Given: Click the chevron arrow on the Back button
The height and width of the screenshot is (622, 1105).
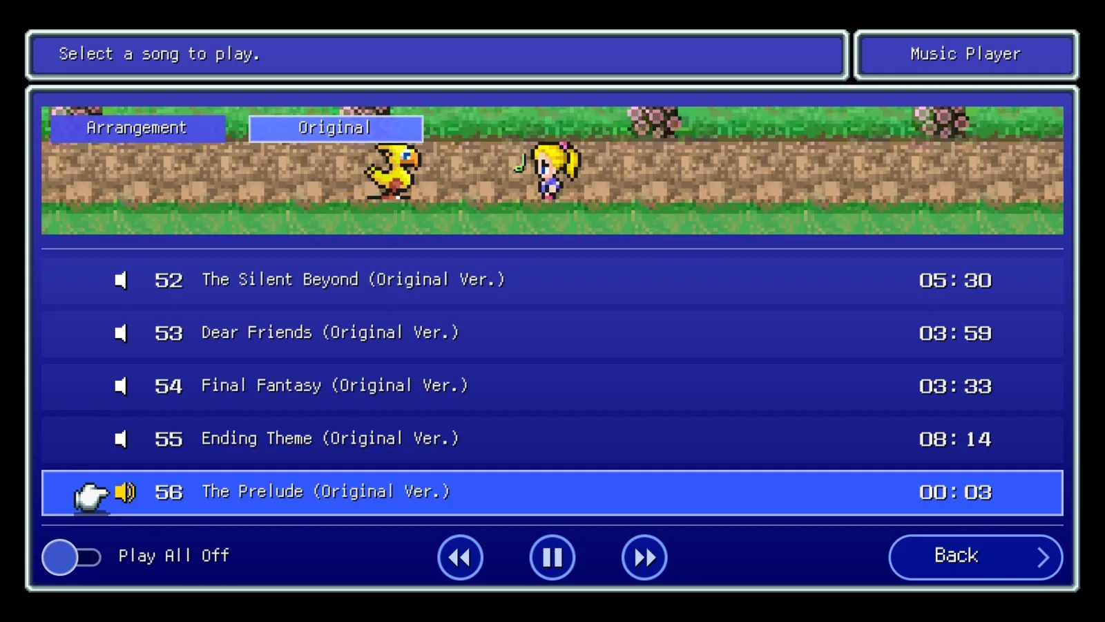Looking at the screenshot, I should [1043, 557].
